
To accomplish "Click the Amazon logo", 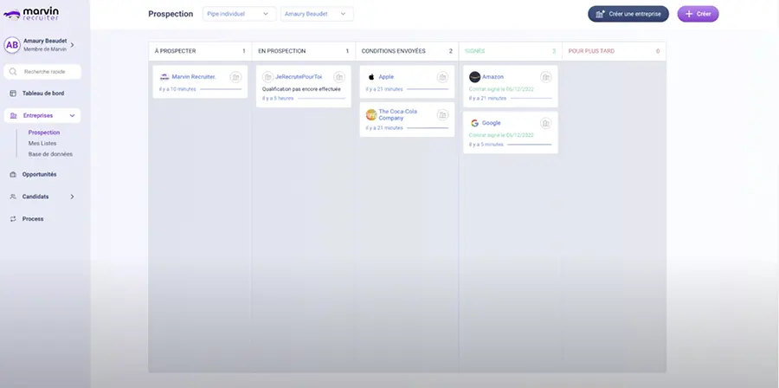I will [x=475, y=77].
